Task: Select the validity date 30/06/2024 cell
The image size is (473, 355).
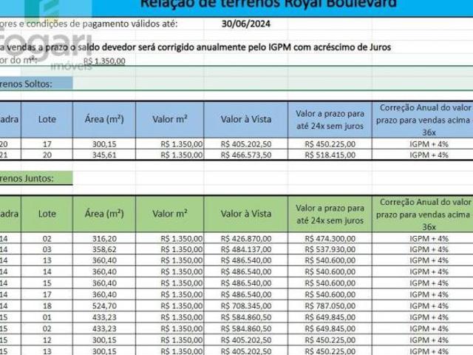Action: click(x=246, y=24)
